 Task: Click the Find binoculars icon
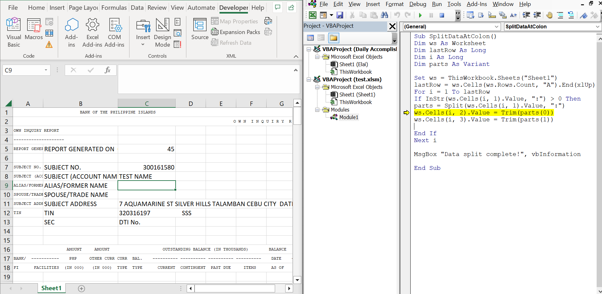384,15
